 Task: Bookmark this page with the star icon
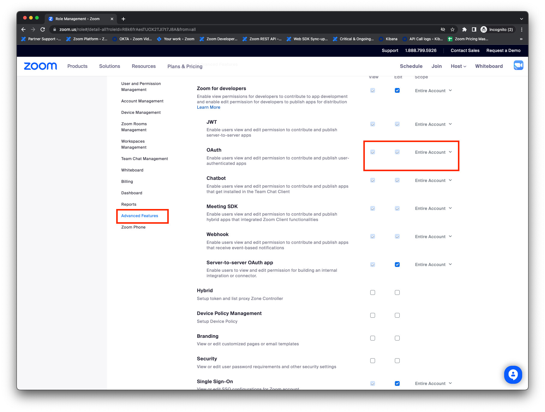452,29
